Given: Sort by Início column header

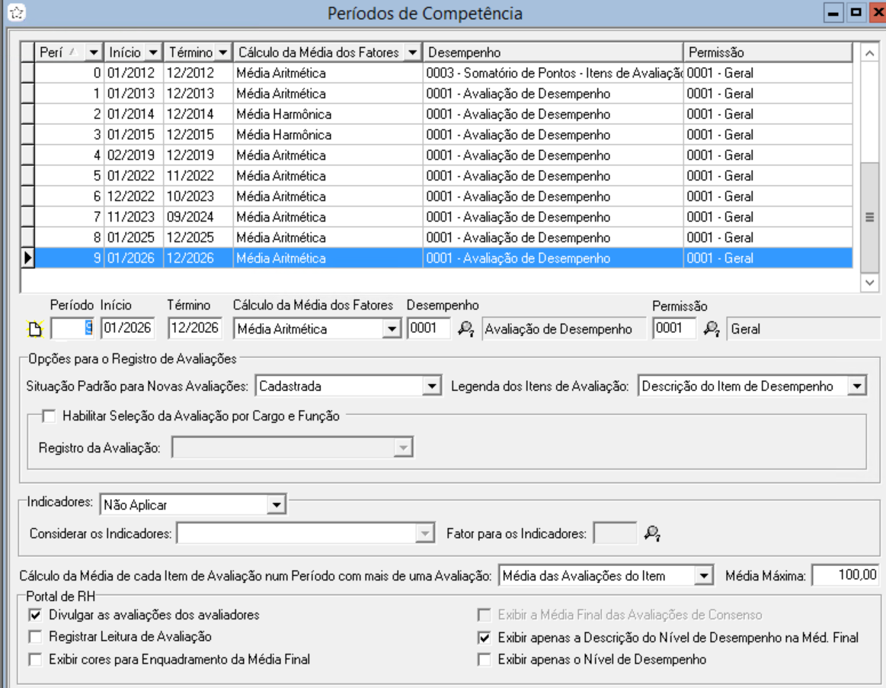Looking at the screenshot, I should (x=125, y=53).
